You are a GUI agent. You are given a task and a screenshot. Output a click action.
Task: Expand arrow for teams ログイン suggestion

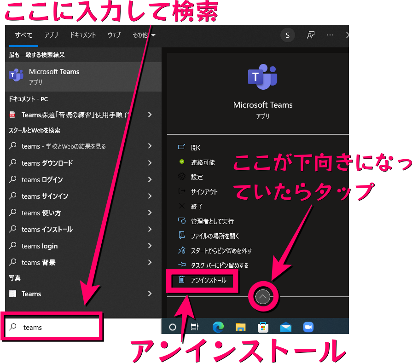[x=150, y=179]
